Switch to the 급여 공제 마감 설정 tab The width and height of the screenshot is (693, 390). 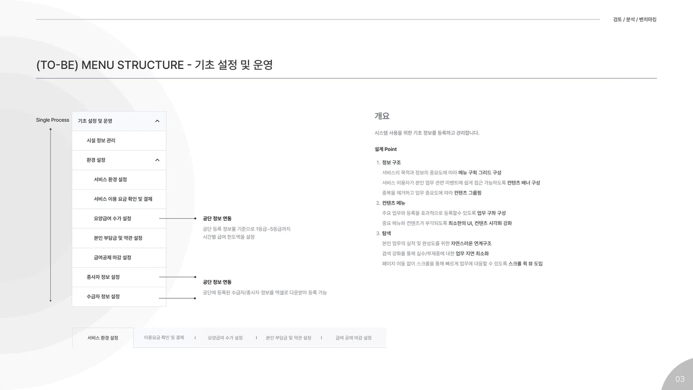pos(353,338)
